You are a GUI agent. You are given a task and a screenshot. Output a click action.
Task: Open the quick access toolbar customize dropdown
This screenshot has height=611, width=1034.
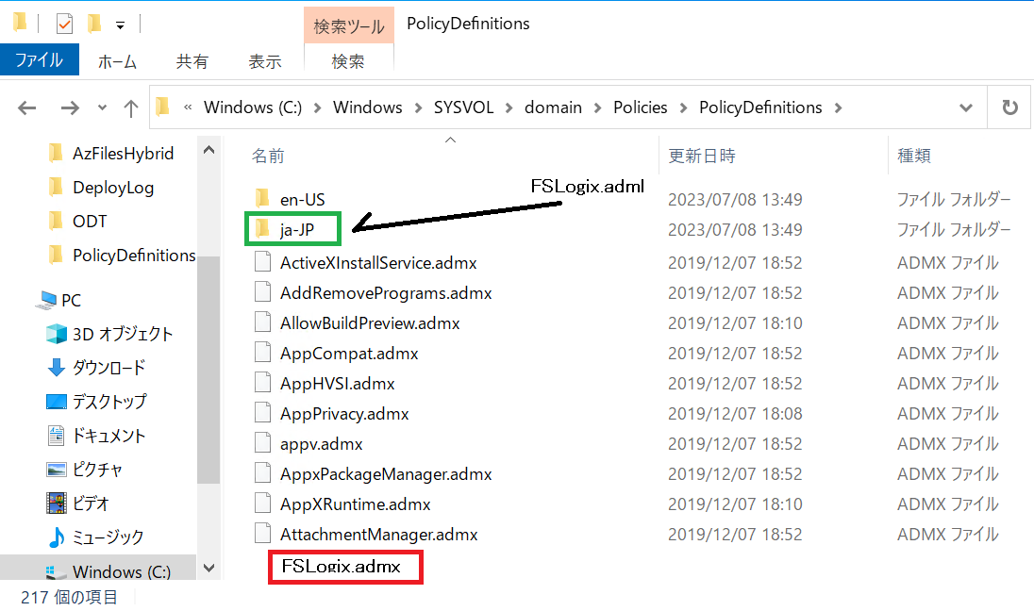pos(120,25)
